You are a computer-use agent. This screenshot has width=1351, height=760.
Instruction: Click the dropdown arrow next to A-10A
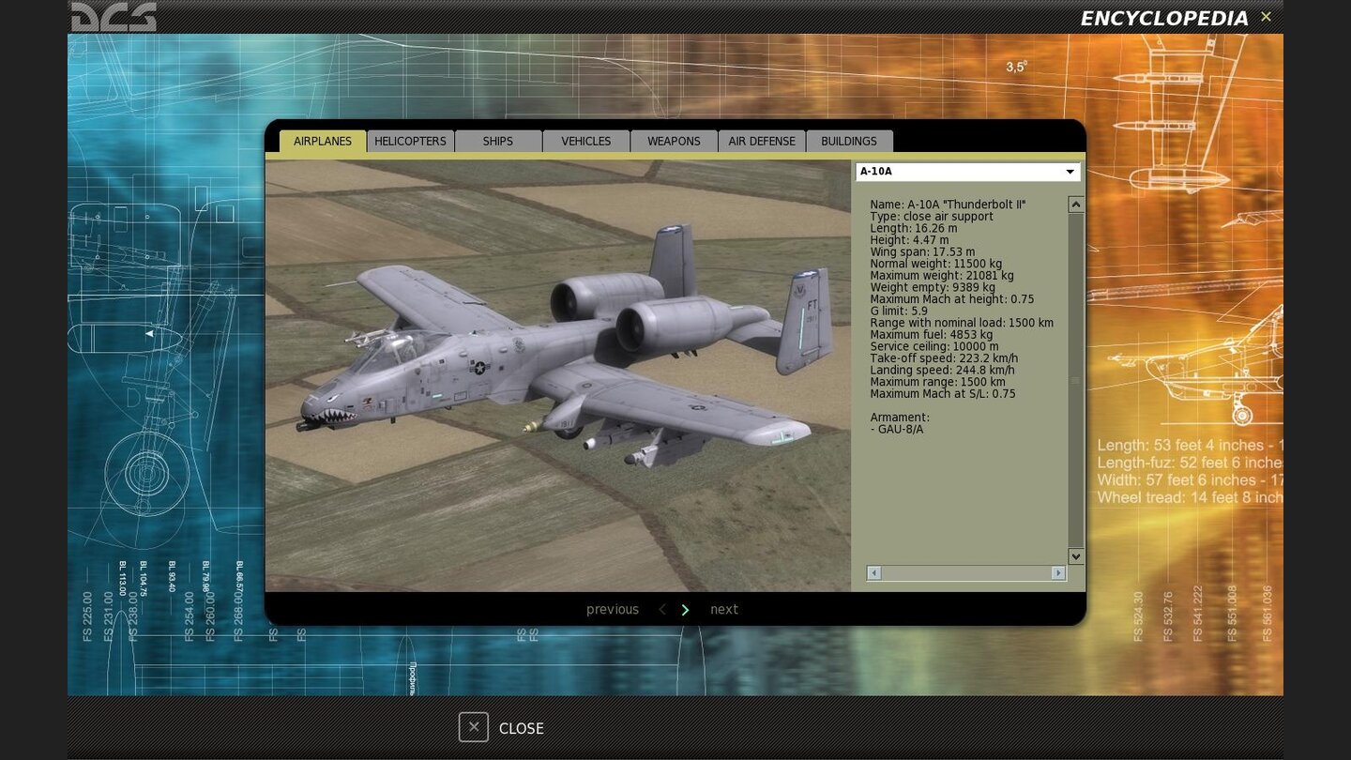click(1070, 172)
